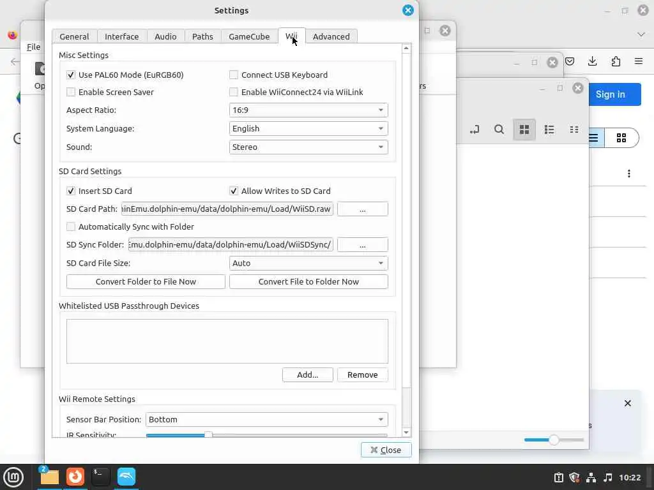The width and height of the screenshot is (654, 490).
Task: Open the Aspect Ratio dropdown
Action: click(308, 110)
